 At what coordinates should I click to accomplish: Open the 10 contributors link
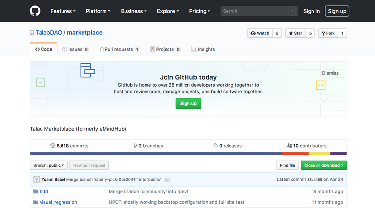pos(307,146)
